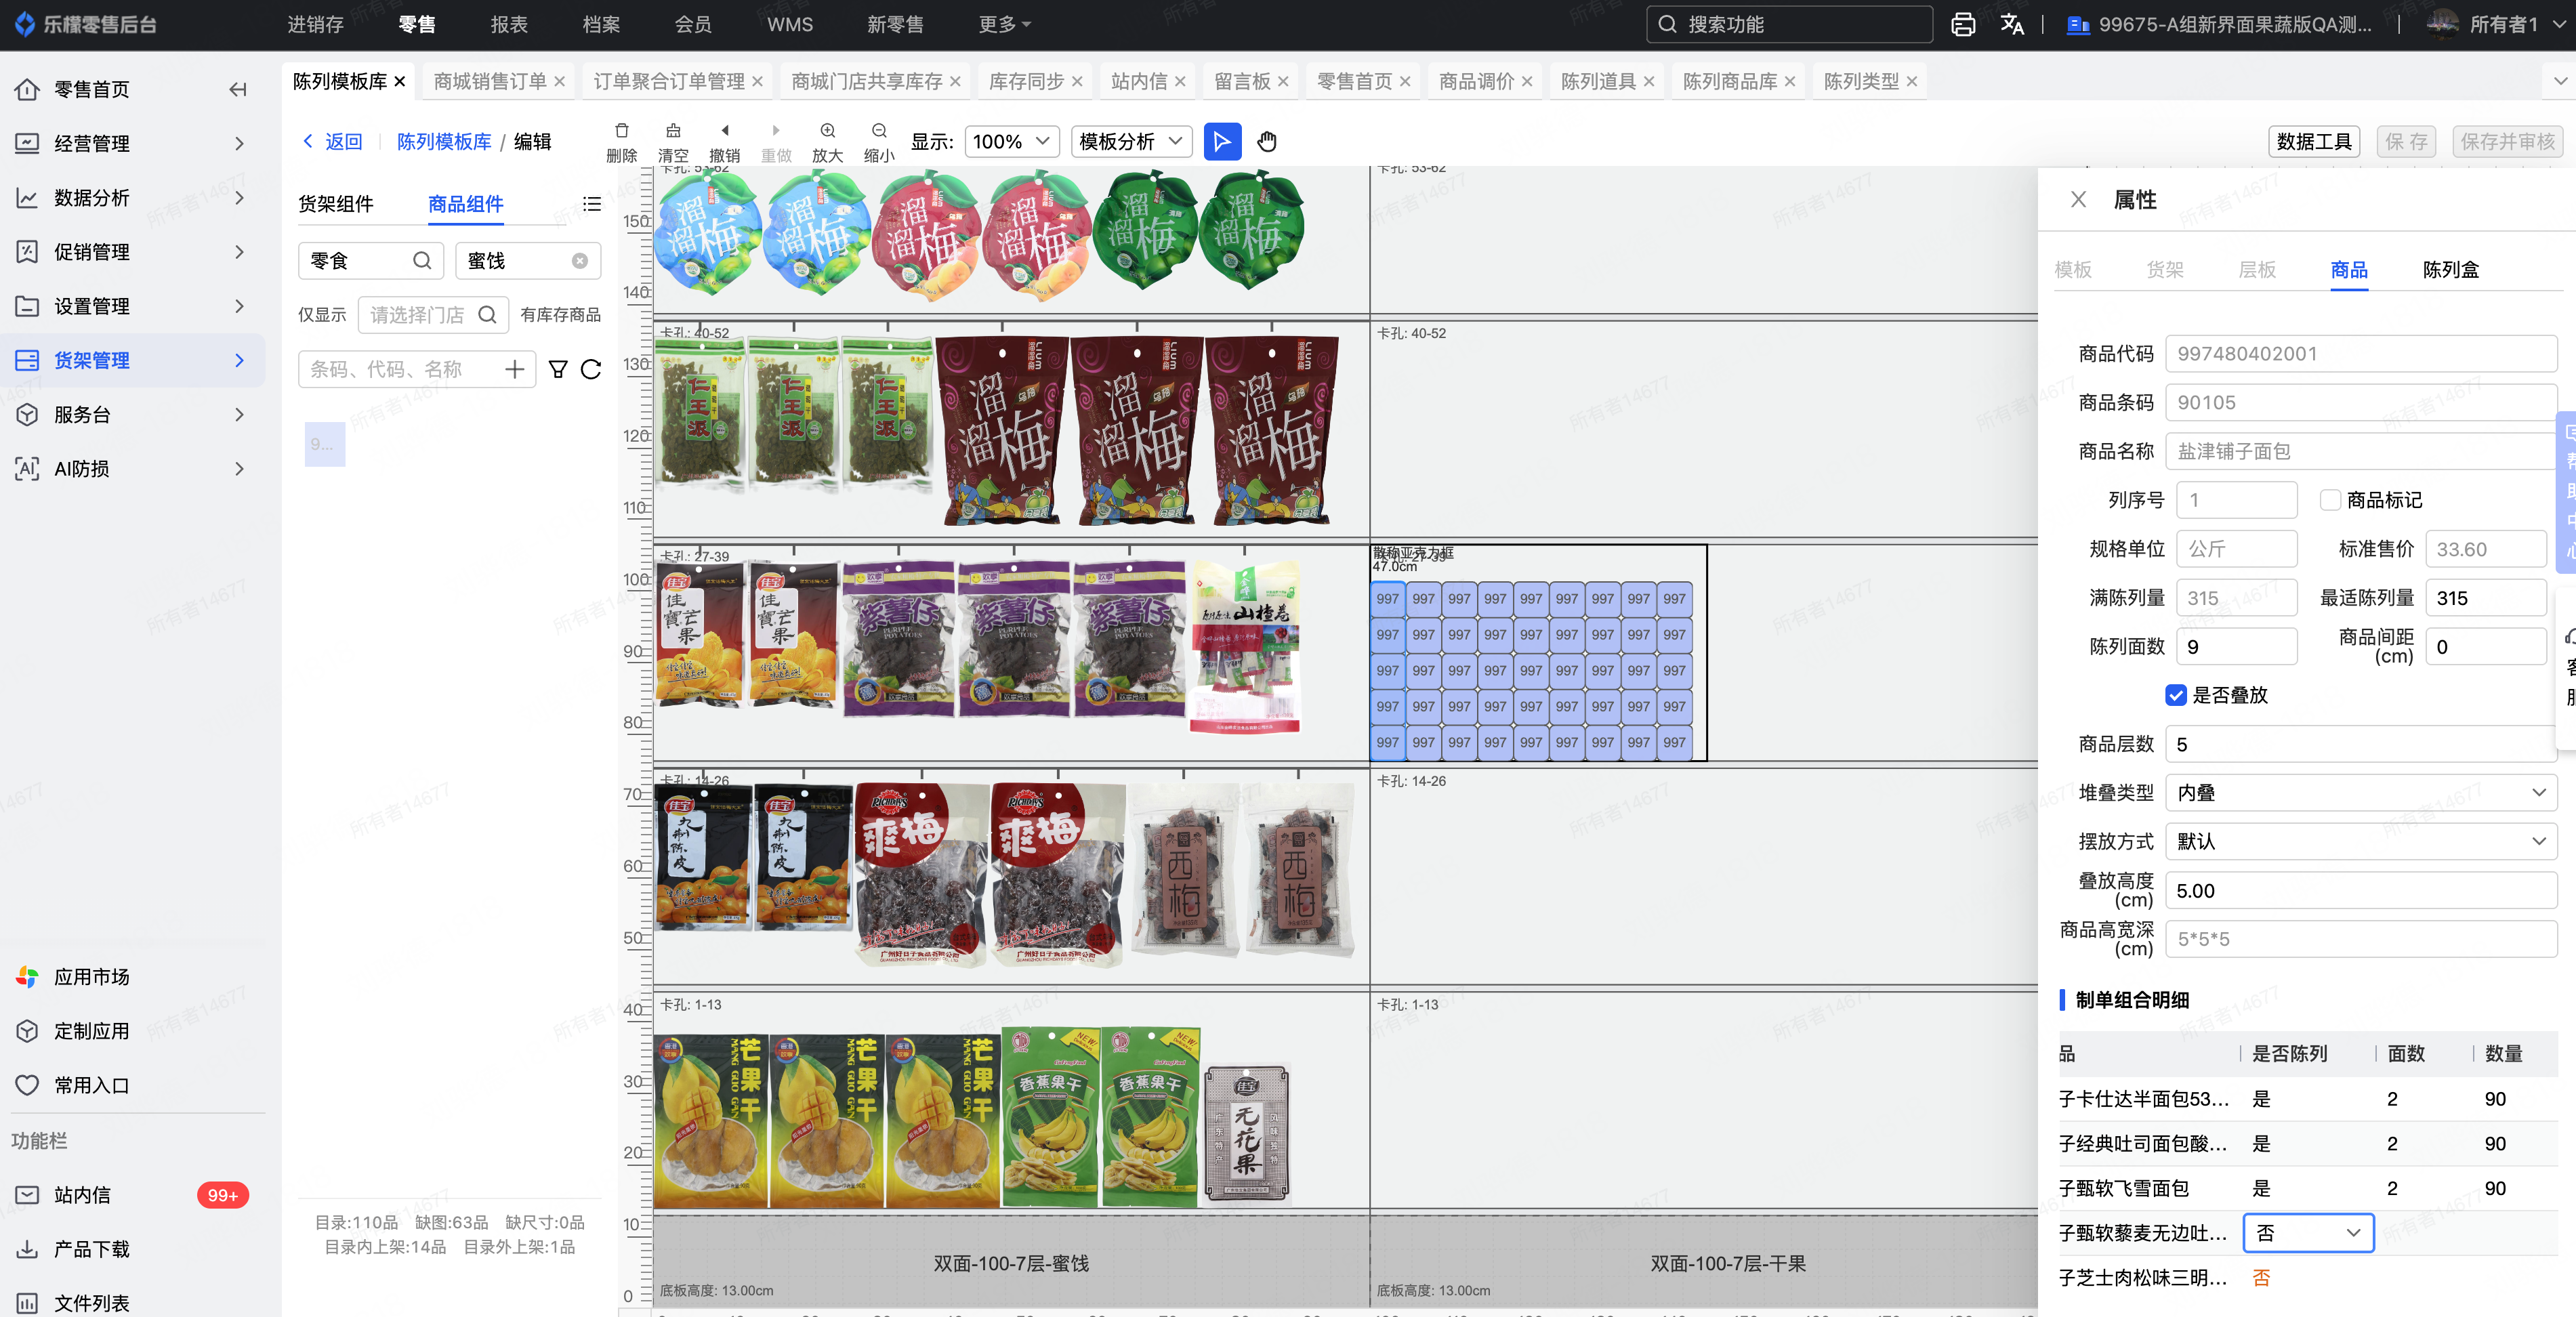Switch to the 陈列盒 properties tab
The width and height of the screenshot is (2576, 1317).
[x=2450, y=270]
